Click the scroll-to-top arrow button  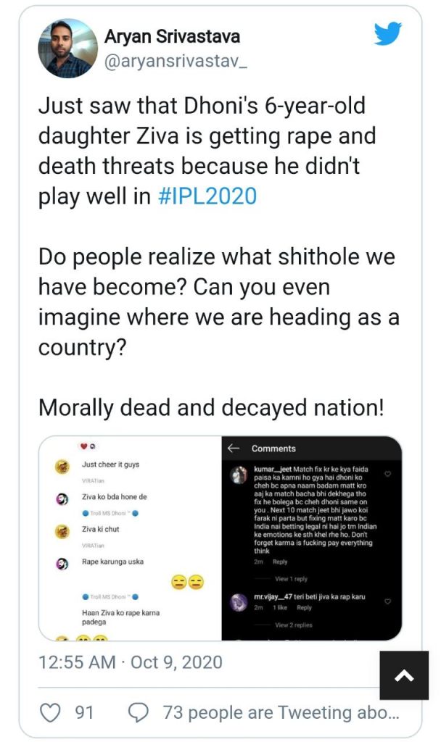(404, 676)
